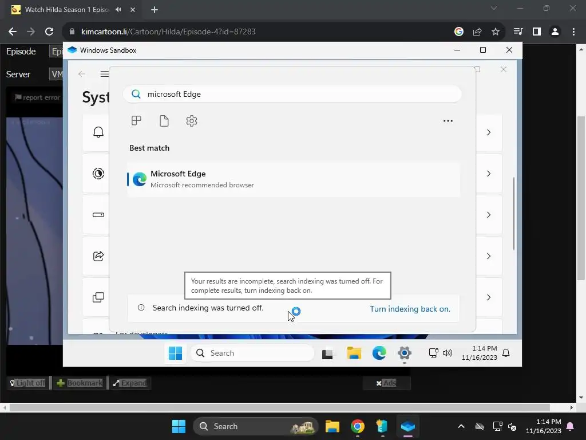Close the Ads button
This screenshot has width=586, height=440.
386,383
